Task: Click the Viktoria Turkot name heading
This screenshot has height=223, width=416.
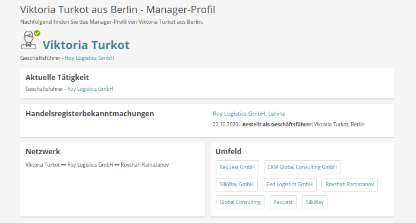Action: [86, 45]
